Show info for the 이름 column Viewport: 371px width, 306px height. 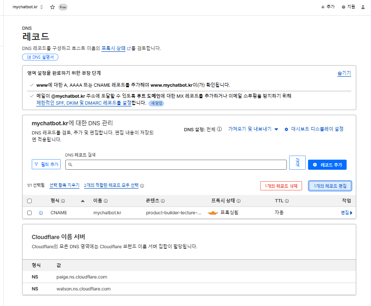tap(106, 201)
